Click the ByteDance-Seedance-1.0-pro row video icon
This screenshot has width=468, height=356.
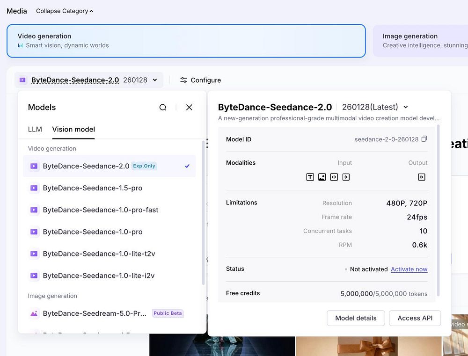tap(34, 232)
